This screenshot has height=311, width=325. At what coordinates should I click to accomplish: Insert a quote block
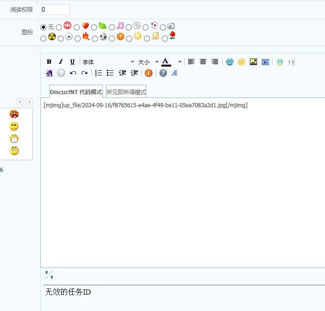[x=280, y=62]
